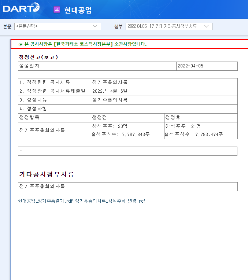
Task: Click the chevron arrow on 본문선택 combo box
Action: click(x=95, y=26)
